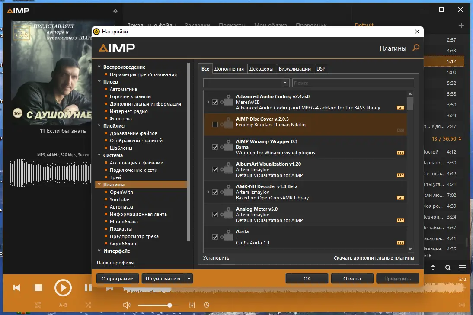
Task: Close the Настройки dialog with X
Action: 417,32
